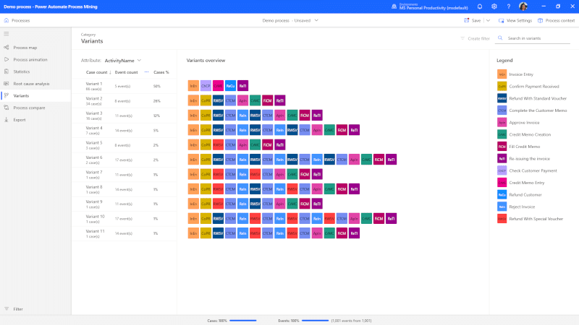Open the Process context panel

click(x=556, y=20)
